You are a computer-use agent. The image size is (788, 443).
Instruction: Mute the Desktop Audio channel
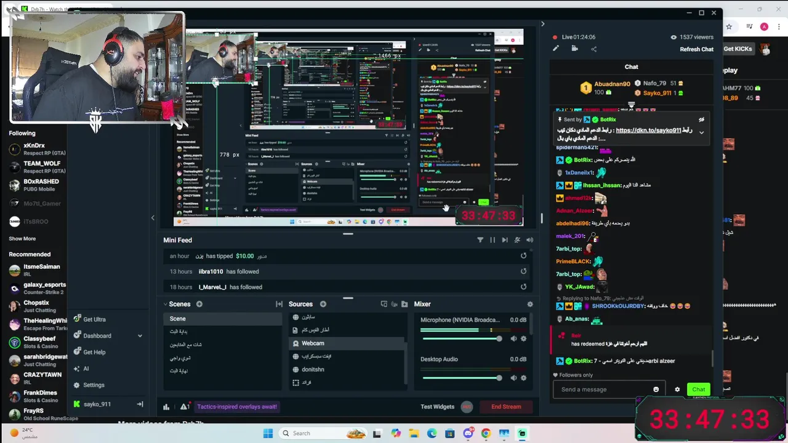513,378
